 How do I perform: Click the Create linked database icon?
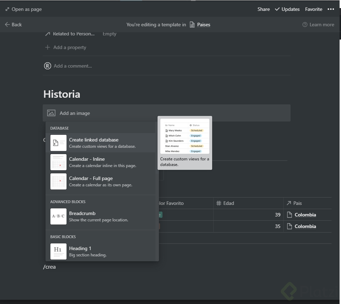[x=58, y=143]
